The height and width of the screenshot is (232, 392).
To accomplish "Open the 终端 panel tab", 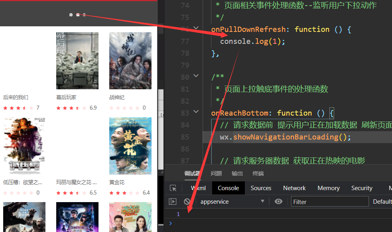I will (x=258, y=173).
